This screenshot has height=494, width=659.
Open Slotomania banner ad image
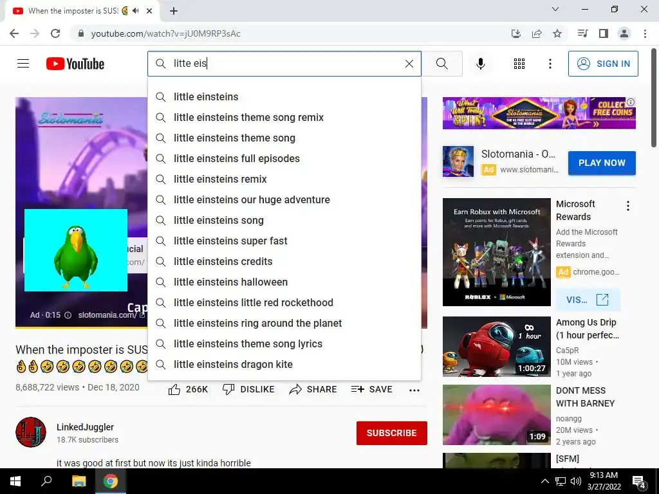tap(539, 113)
